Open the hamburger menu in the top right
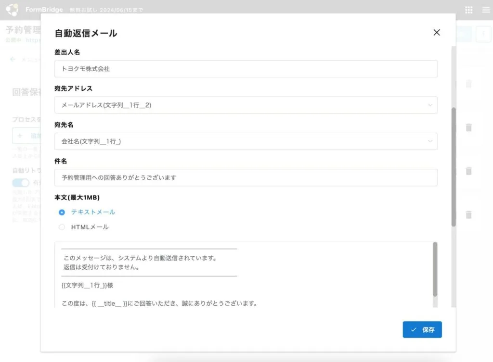 [485, 9]
